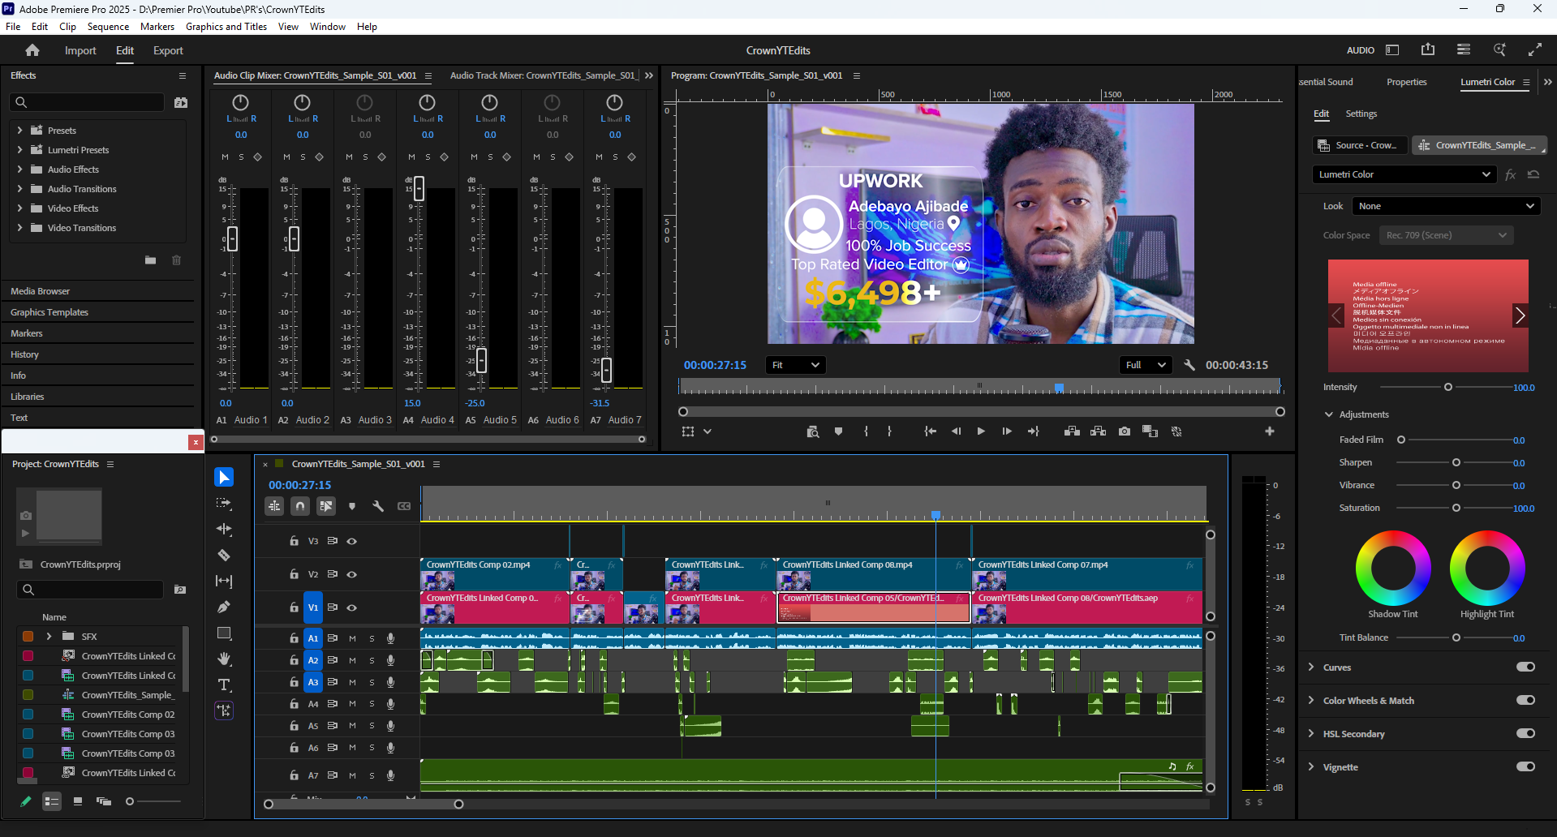Open the Look dropdown
The image size is (1557, 837).
coord(1445,206)
